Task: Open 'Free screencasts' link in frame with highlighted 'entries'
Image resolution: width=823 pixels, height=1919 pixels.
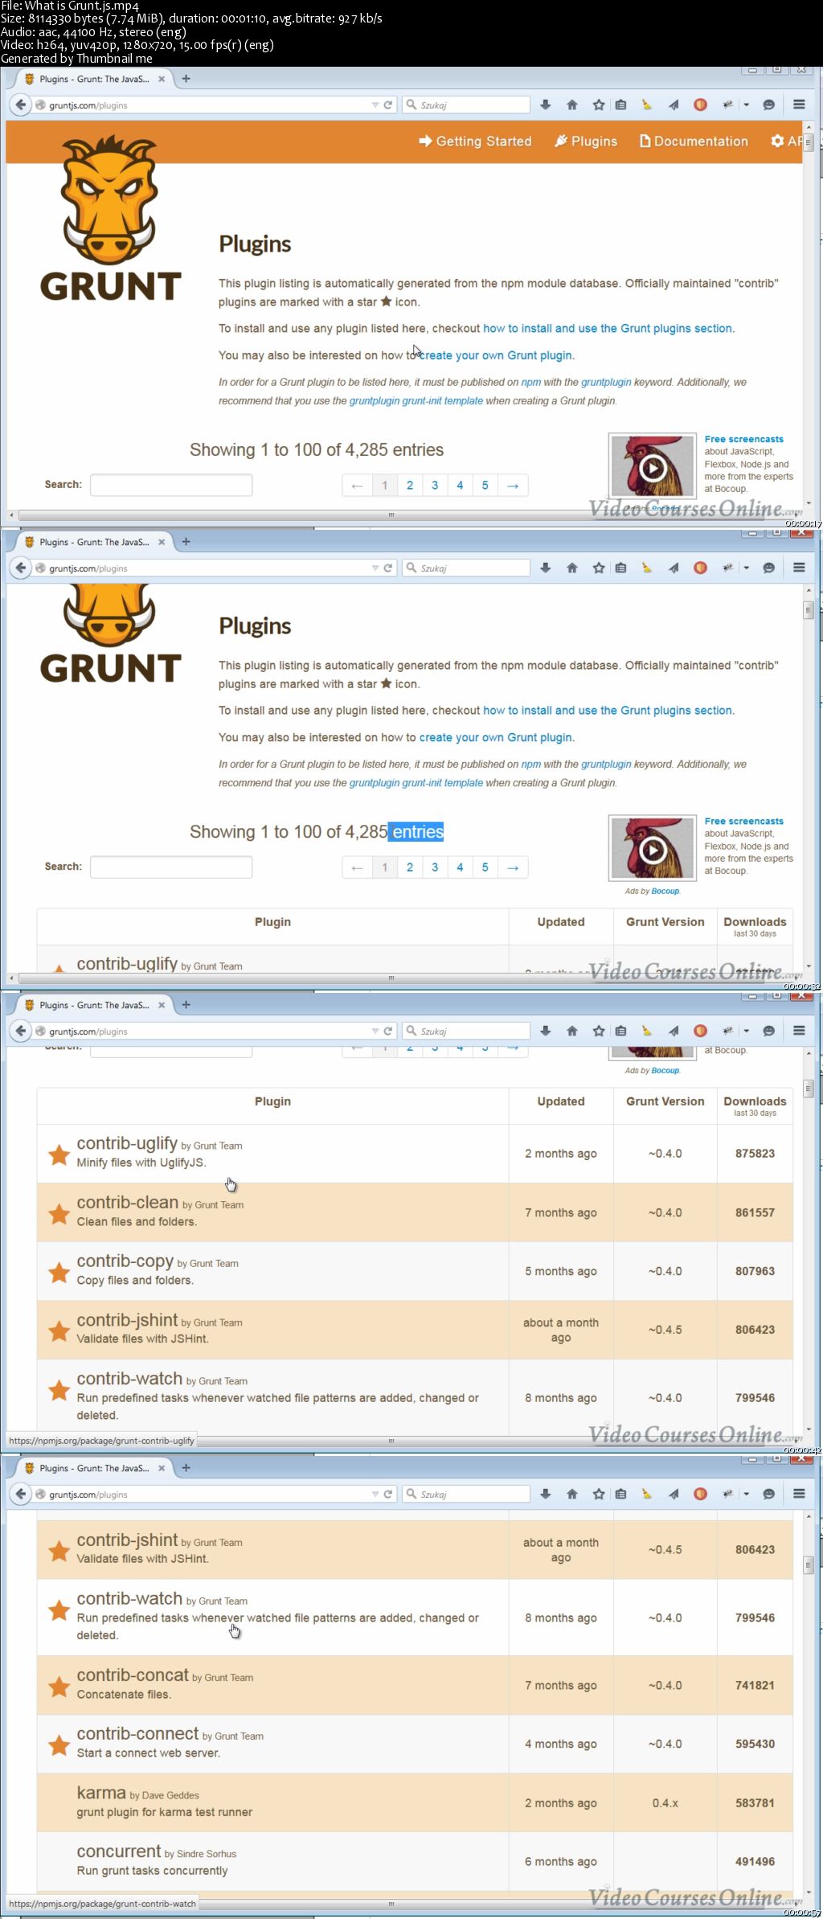Action: click(744, 821)
